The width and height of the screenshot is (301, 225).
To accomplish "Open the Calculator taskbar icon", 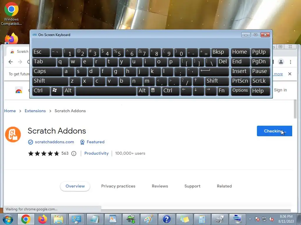I will [202, 219].
